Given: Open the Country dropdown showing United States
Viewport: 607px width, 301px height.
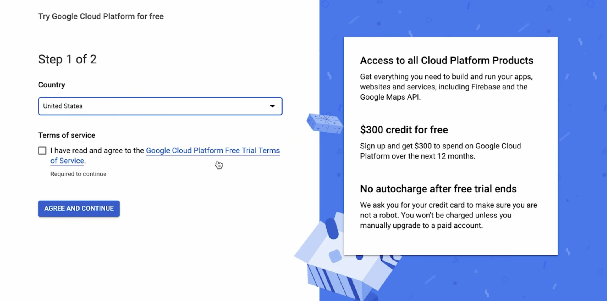Looking at the screenshot, I should pos(160,106).
